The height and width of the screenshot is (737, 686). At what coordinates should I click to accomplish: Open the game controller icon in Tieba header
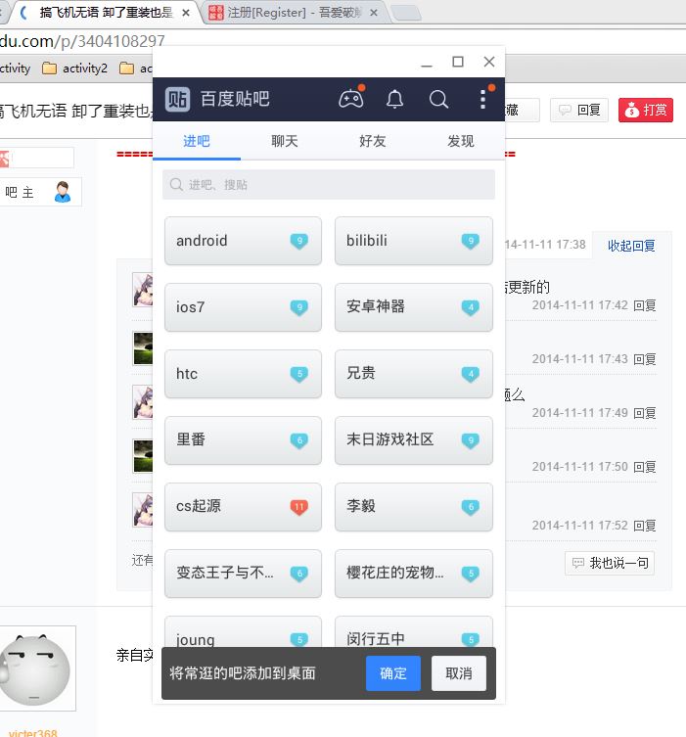[x=351, y=99]
